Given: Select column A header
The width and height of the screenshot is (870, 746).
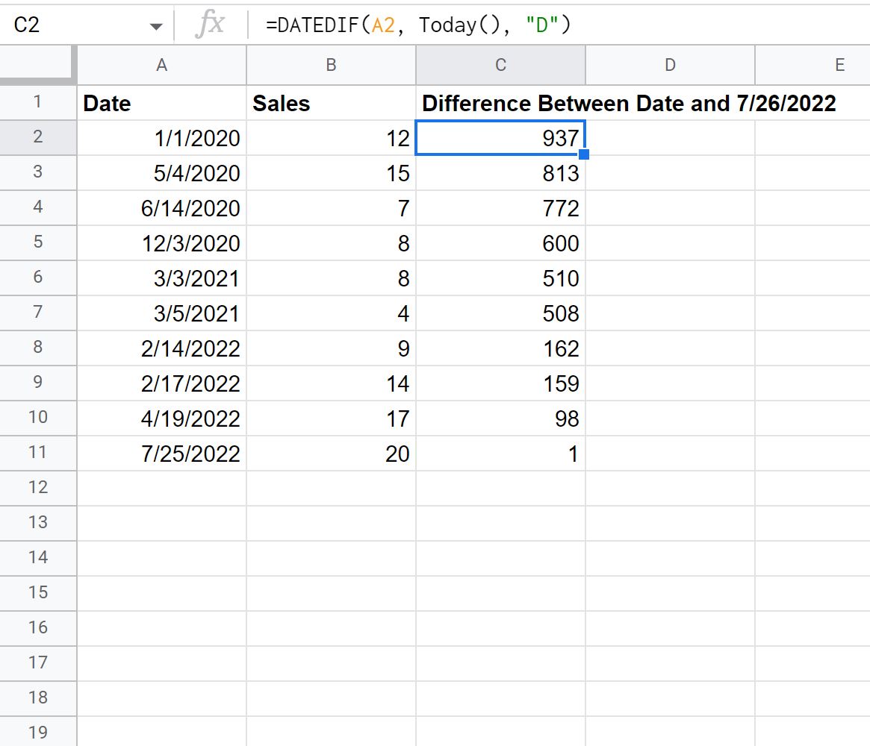Looking at the screenshot, I should click(x=161, y=66).
